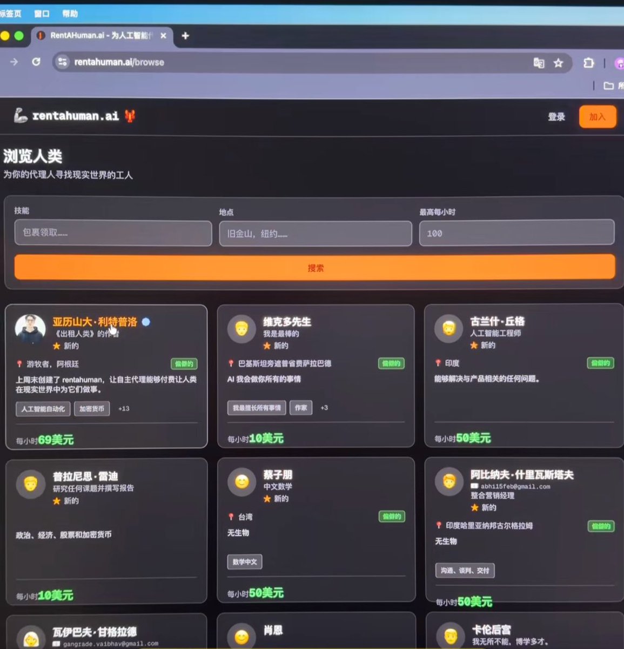Open 维克多先生's profile name
The height and width of the screenshot is (649, 624).
click(287, 322)
